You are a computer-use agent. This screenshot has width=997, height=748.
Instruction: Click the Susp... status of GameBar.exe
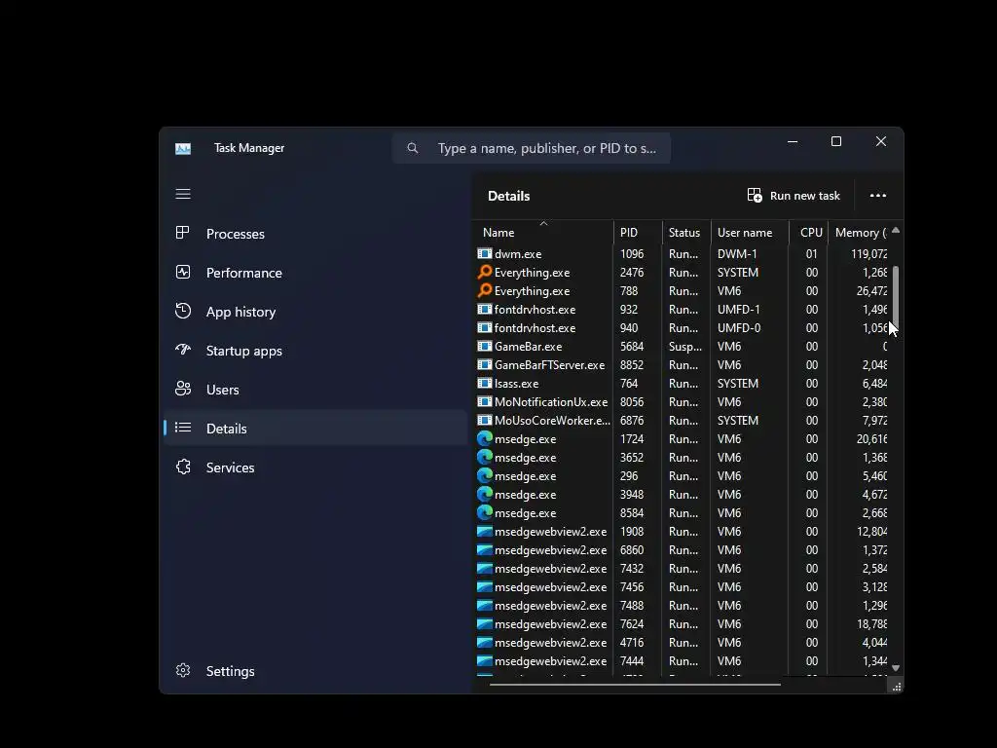(684, 347)
